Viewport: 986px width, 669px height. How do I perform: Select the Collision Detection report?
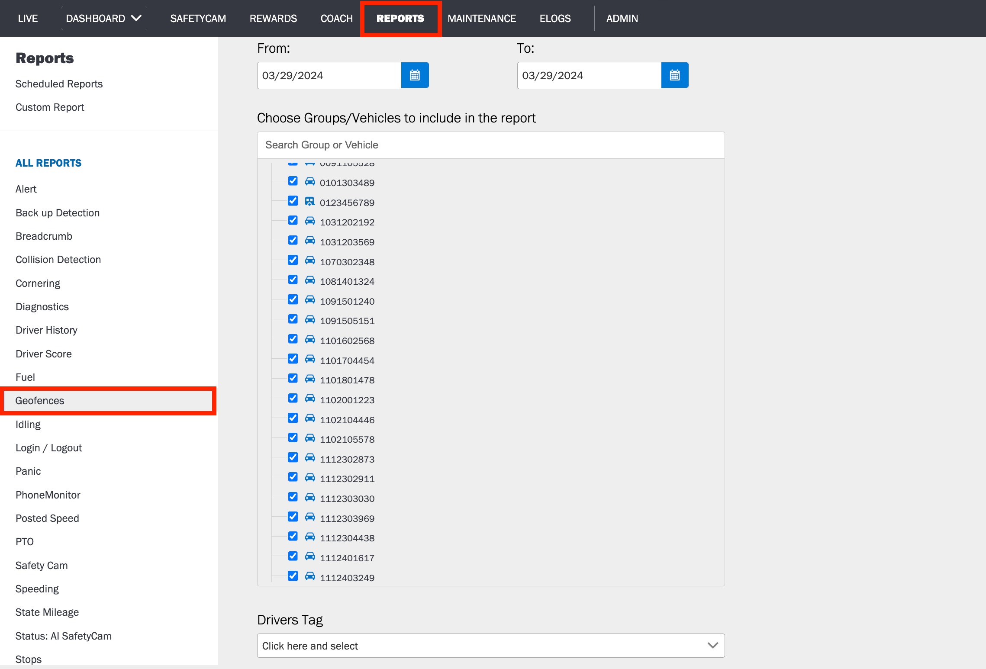[x=58, y=260]
